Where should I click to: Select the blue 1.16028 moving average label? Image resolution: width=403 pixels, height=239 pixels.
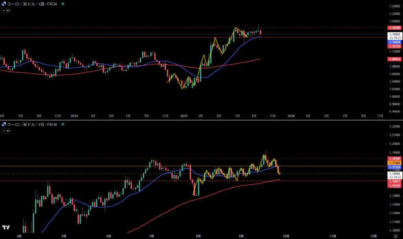click(395, 42)
